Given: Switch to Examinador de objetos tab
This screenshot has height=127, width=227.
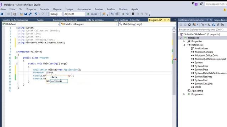Looking at the screenshot, I should [65, 20].
